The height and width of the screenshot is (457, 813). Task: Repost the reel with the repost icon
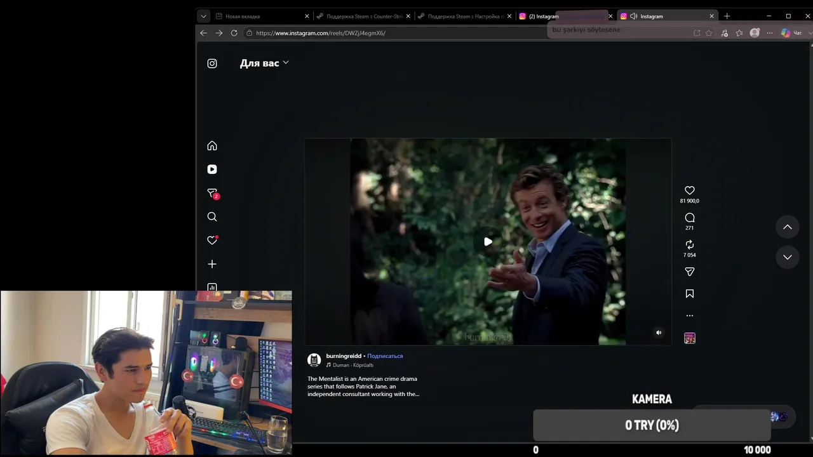point(690,244)
